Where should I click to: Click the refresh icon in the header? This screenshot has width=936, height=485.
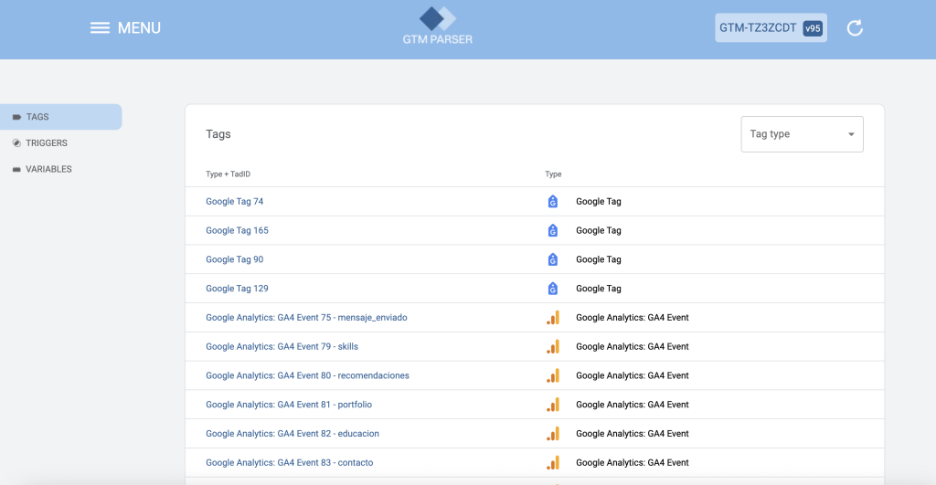tap(855, 28)
